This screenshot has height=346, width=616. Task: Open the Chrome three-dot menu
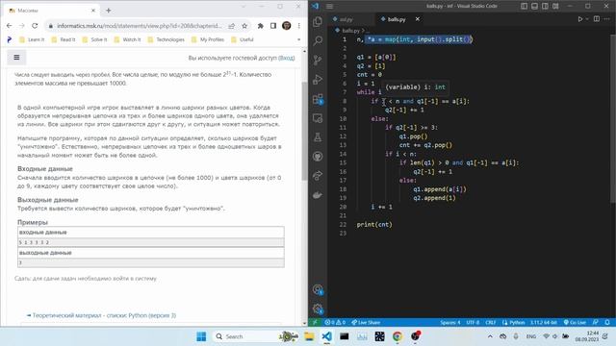299,26
